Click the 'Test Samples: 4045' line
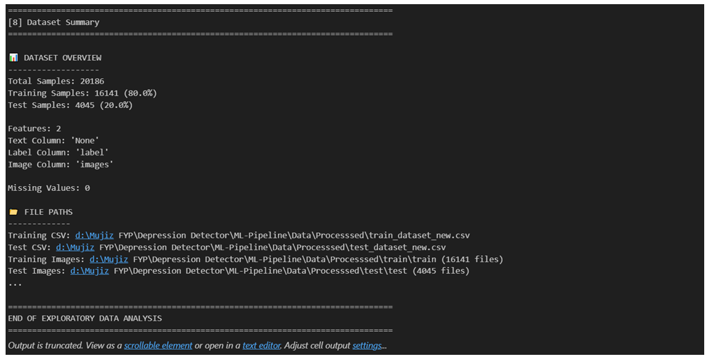 (70, 105)
